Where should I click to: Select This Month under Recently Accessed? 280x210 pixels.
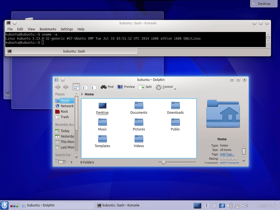[x=65, y=142]
